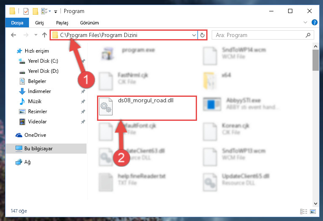Toggle the pin next to Videolar

(83, 122)
